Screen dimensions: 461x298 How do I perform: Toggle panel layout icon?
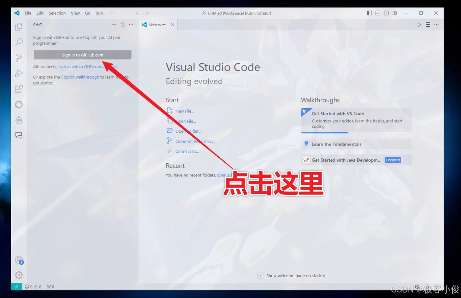click(378, 13)
